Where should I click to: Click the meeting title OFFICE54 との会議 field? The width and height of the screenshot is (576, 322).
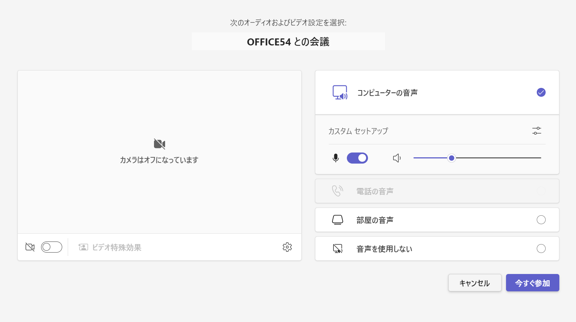pos(288,41)
